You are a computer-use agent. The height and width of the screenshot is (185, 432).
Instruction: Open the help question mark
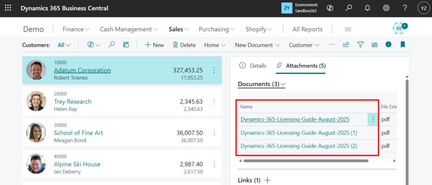click(405, 8)
